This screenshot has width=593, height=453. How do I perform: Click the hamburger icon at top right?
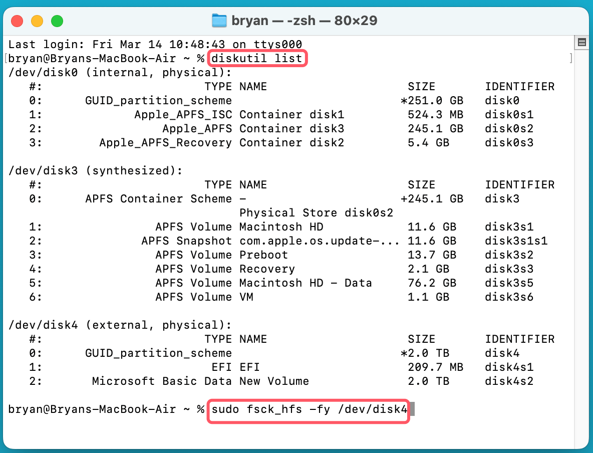coord(581,42)
